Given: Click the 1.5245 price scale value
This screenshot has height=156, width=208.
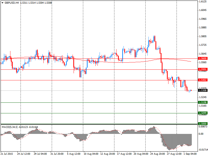Looking at the screenshot, I should (x=203, y=97).
